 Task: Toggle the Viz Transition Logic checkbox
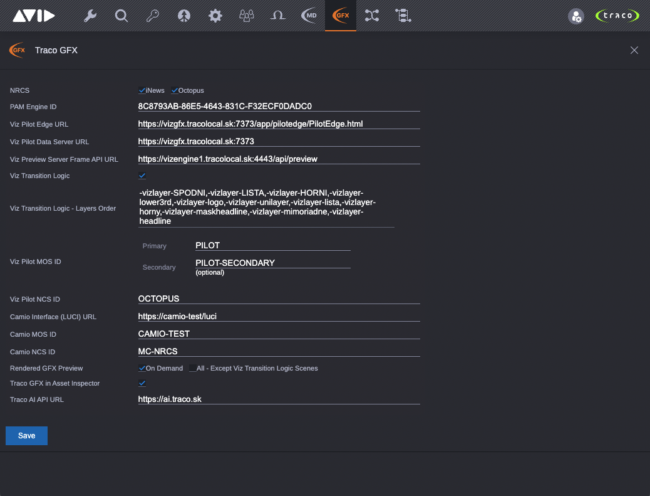(142, 176)
